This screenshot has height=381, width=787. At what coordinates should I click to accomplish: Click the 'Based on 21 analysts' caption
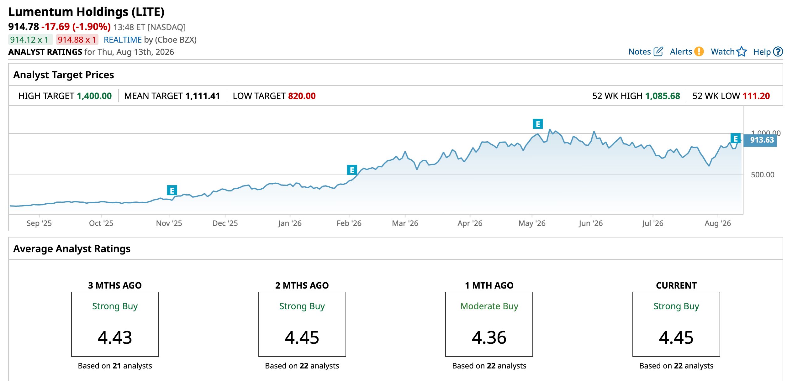click(x=115, y=366)
